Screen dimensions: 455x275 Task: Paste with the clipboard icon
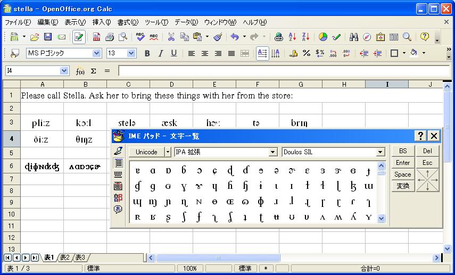point(197,37)
